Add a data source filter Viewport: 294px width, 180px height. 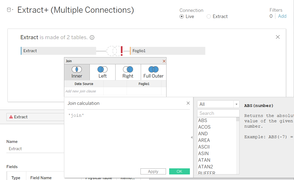pyautogui.click(x=282, y=16)
